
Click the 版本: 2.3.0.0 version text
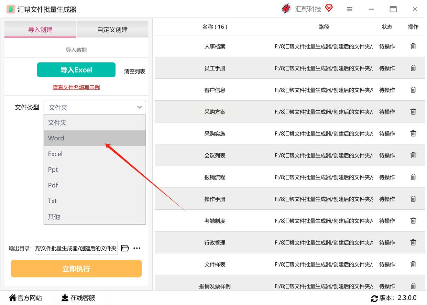[398, 298]
